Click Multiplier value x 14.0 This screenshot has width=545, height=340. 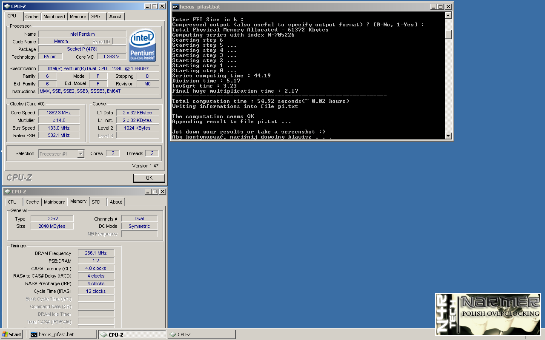59,120
